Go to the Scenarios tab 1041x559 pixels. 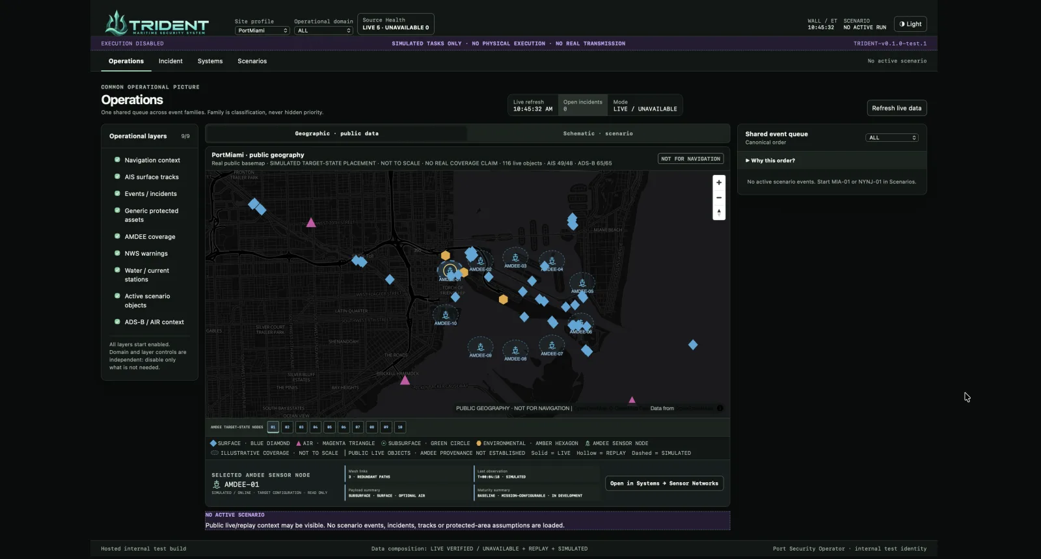point(252,61)
